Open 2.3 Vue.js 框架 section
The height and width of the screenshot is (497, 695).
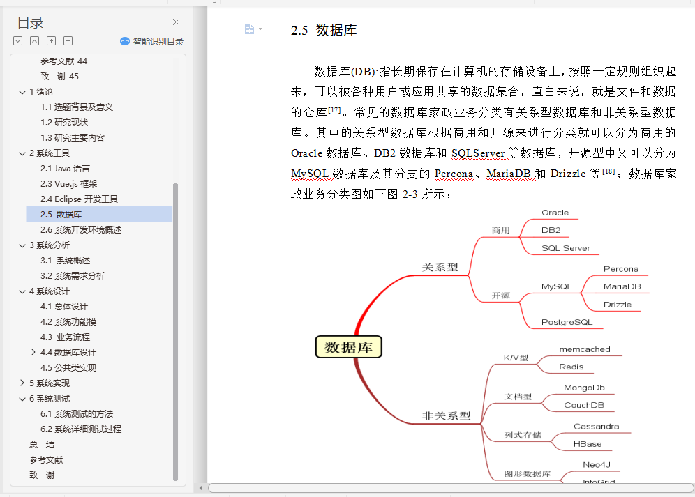[x=68, y=184]
